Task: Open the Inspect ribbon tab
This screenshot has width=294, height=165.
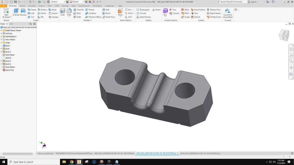Action: tap(42, 6)
